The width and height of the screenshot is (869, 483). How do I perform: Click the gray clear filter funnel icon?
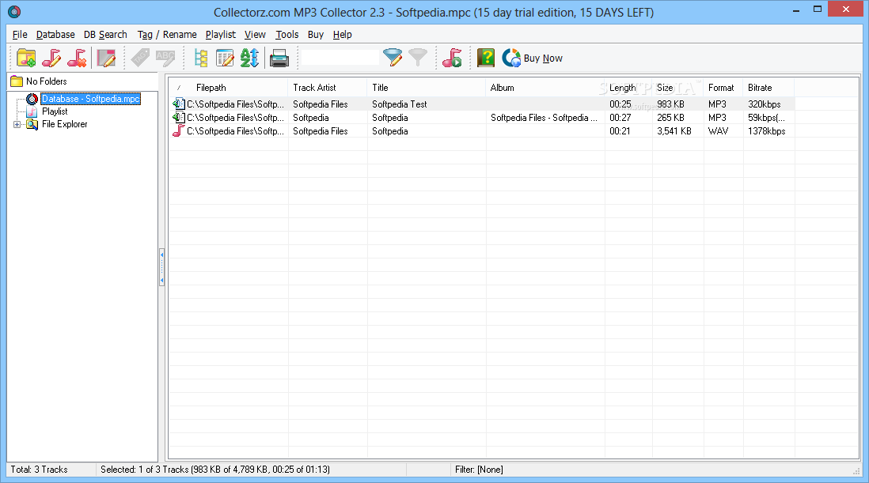[418, 58]
